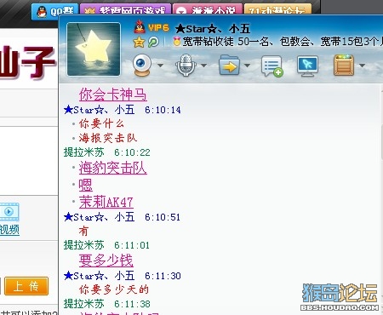This screenshot has width=383, height=315.
Task: Click the red QQ penguin membership icon
Action: [x=140, y=26]
